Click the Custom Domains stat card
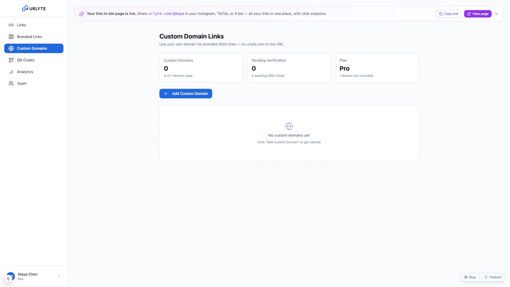 point(201,68)
